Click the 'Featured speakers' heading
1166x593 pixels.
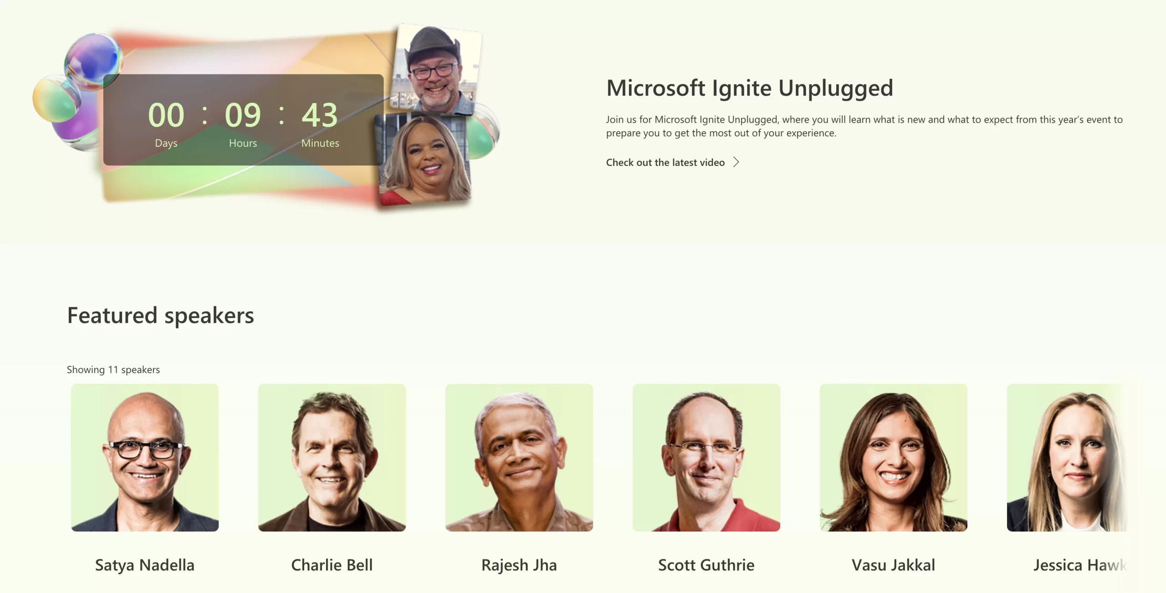(x=160, y=315)
